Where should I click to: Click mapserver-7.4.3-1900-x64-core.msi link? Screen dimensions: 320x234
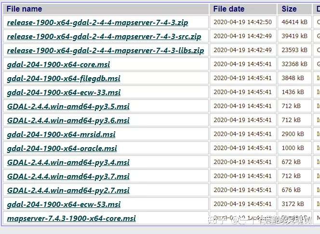[71, 219]
